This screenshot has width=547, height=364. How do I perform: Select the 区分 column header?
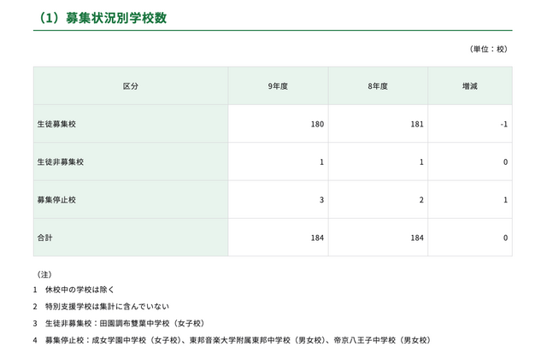pyautogui.click(x=131, y=86)
